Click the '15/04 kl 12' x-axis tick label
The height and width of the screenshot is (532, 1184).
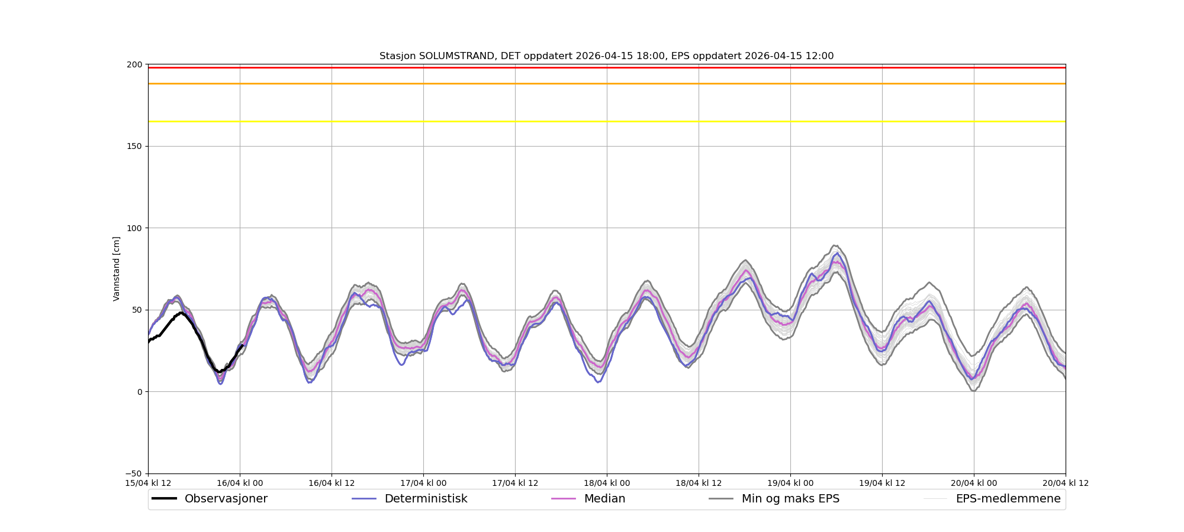148,483
